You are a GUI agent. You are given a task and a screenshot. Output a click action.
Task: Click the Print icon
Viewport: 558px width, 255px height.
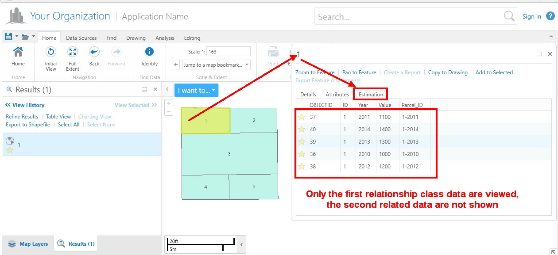(x=273, y=53)
